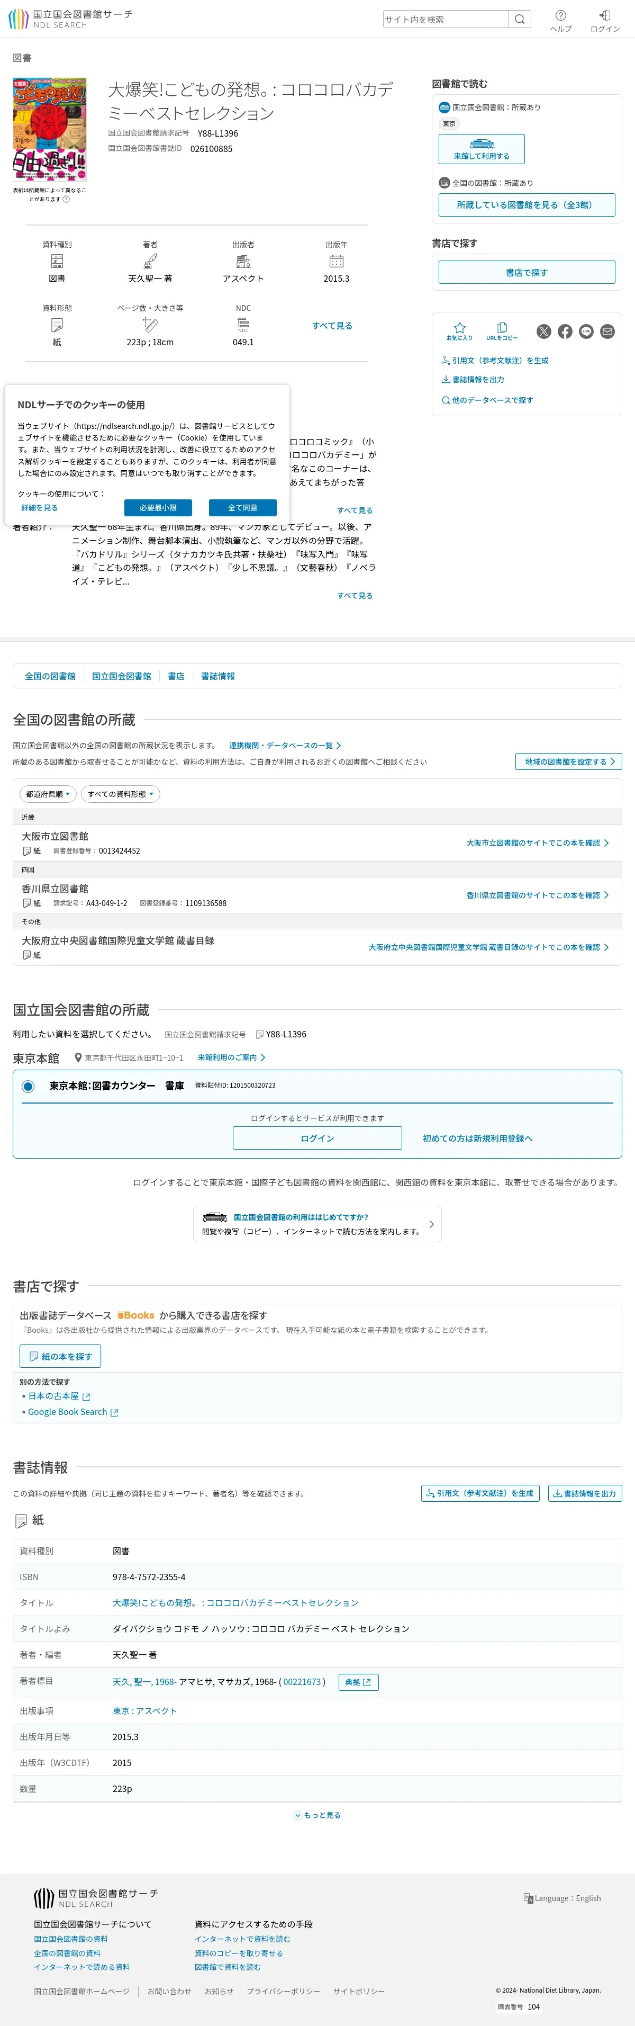Click 書誌情報を出力 button in bibliographic section
This screenshot has width=635, height=2026.
tap(585, 1493)
